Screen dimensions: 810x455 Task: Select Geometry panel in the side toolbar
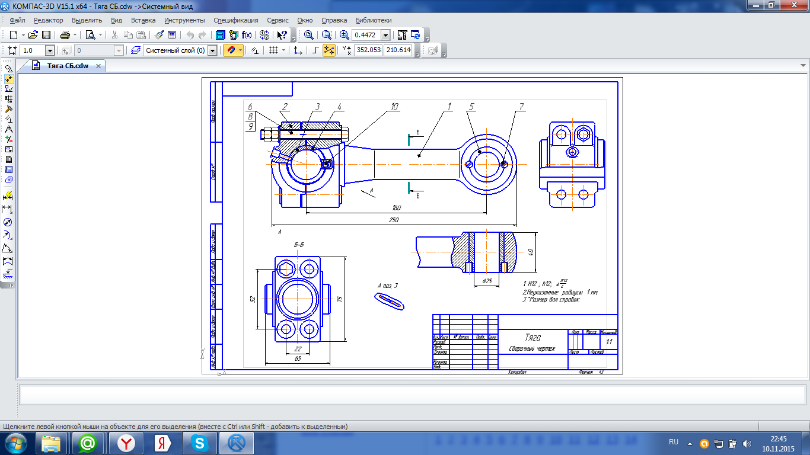(x=8, y=69)
